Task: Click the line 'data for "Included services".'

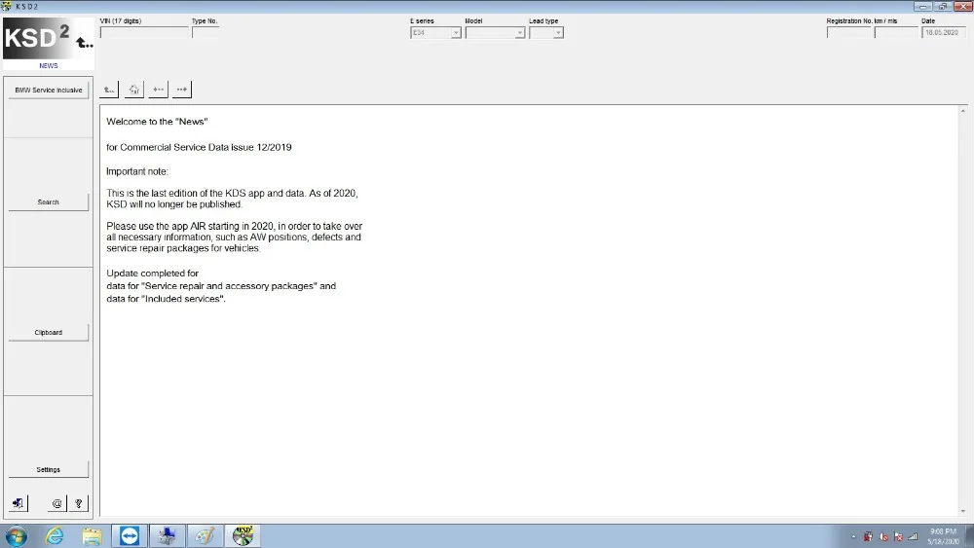Action: point(166,299)
